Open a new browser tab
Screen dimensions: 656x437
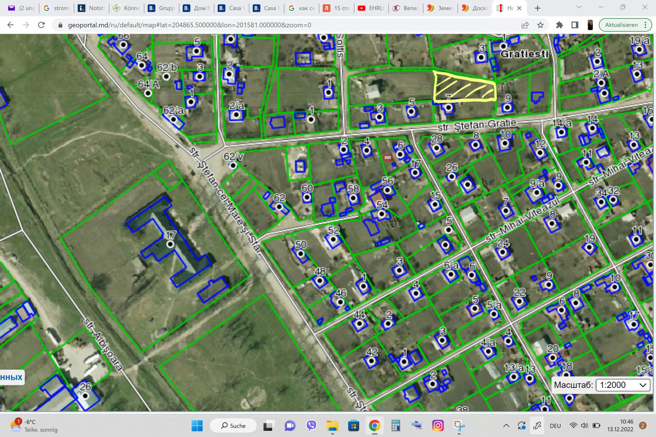[538, 8]
